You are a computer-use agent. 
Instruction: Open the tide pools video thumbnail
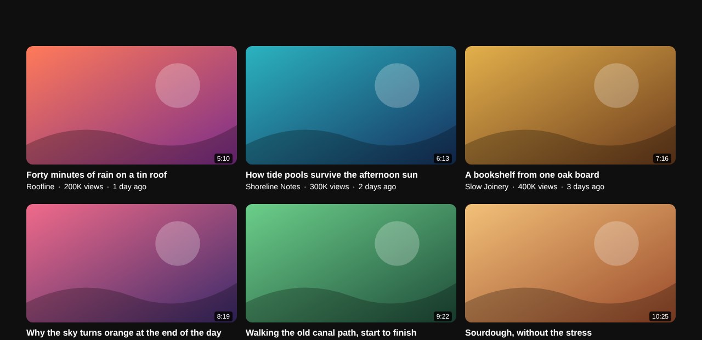coord(351,105)
